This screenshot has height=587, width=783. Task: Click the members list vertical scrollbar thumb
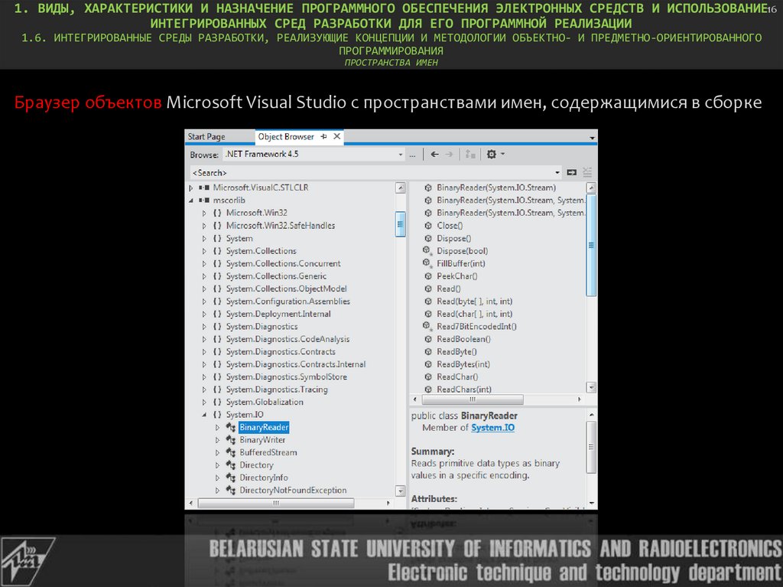(x=591, y=245)
